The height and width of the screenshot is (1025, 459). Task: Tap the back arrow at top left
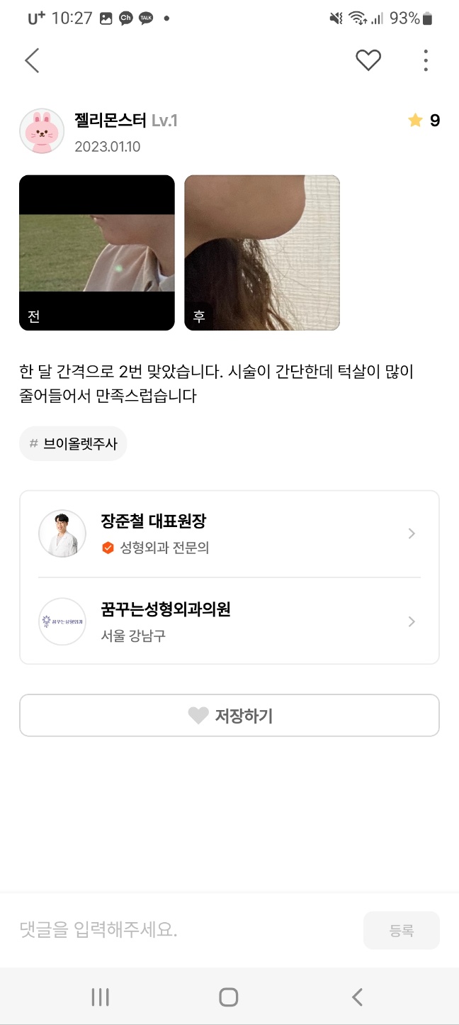(32, 61)
